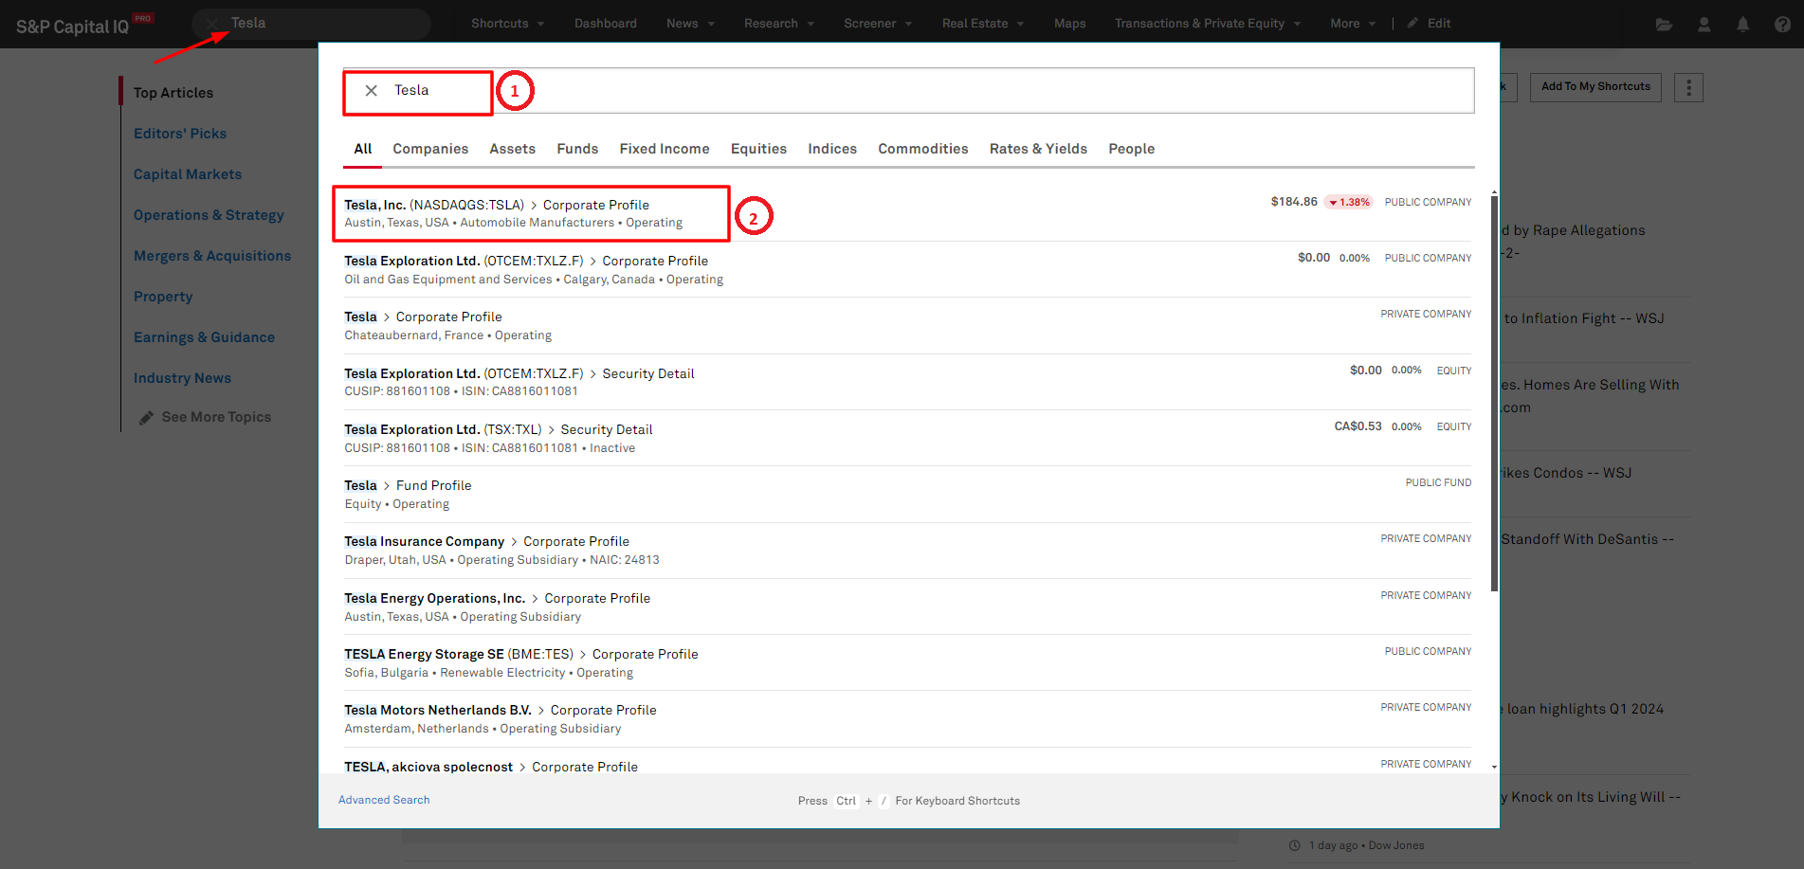Open the Maps menu item
This screenshot has height=869, width=1804.
[x=1070, y=24]
